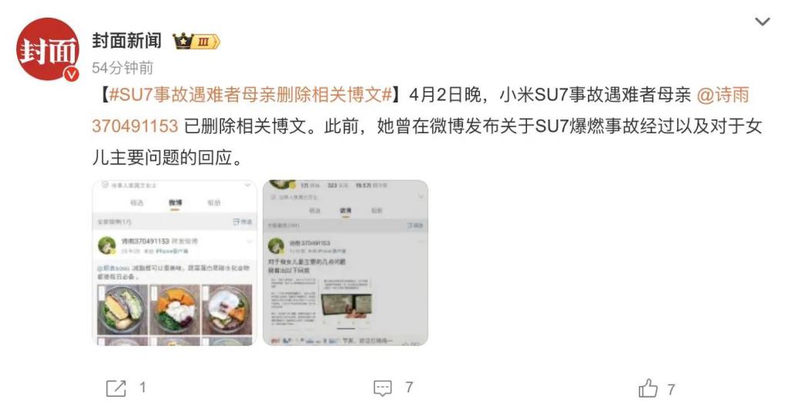Viewport: 789px width, 410px height.
Task: Click the 微博 tab in first screenshot
Action: (x=176, y=202)
